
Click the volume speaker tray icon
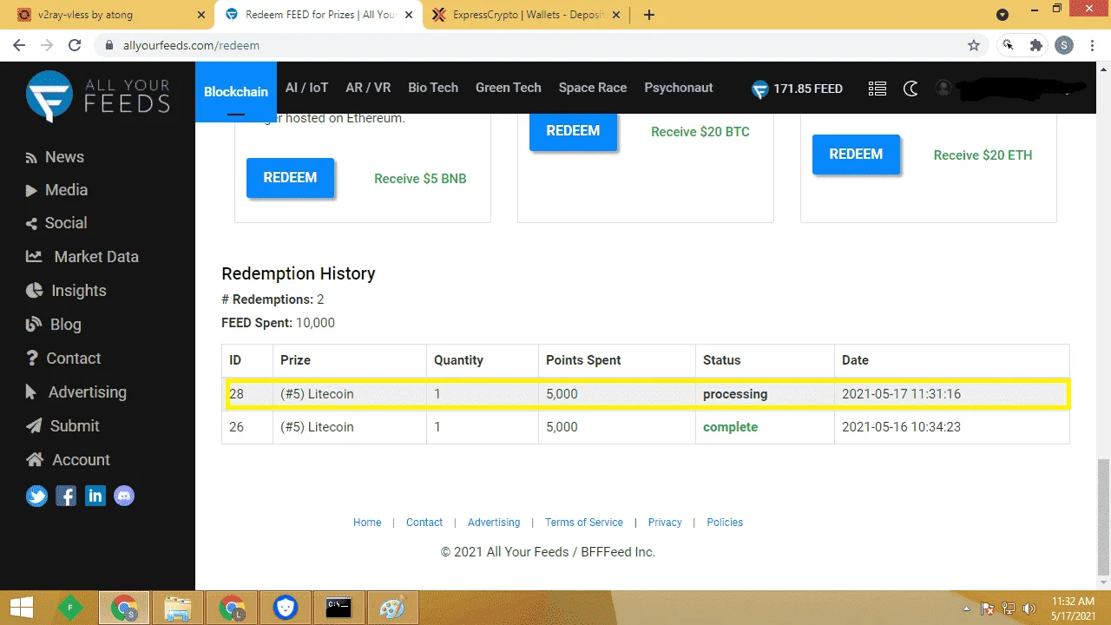pos(1029,609)
